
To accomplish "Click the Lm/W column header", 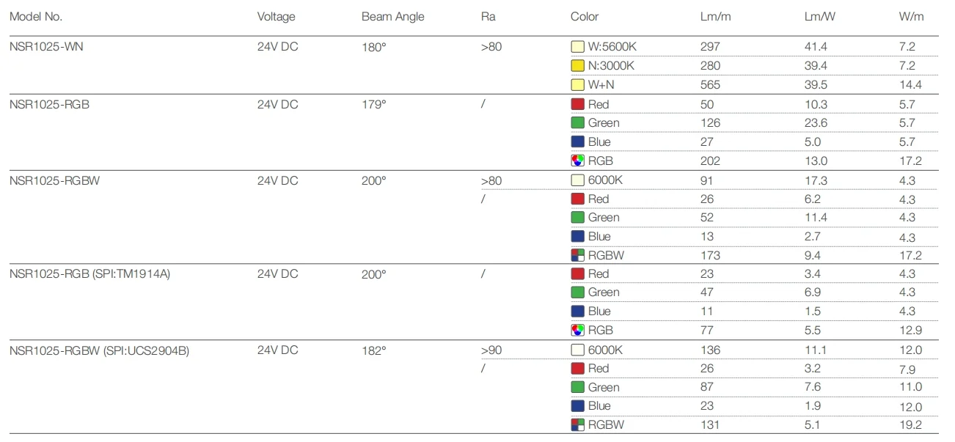I will tap(819, 16).
